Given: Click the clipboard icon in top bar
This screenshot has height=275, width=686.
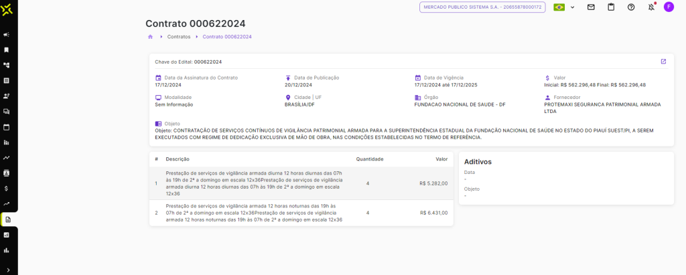Looking at the screenshot, I should click(x=611, y=7).
